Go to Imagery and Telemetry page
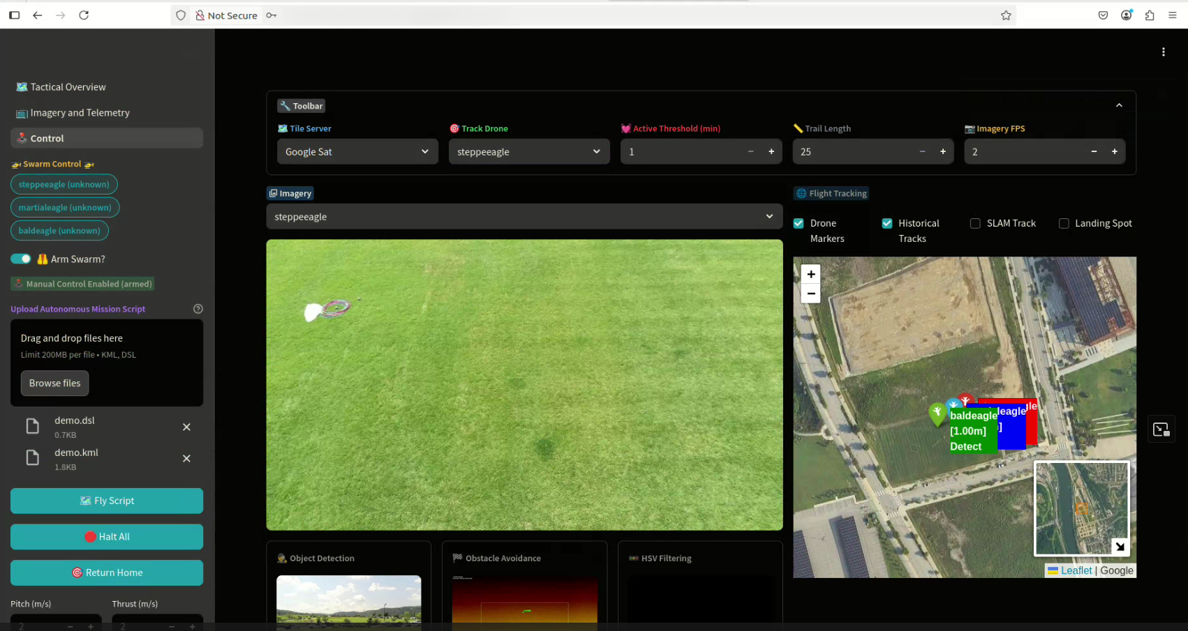 (80, 113)
